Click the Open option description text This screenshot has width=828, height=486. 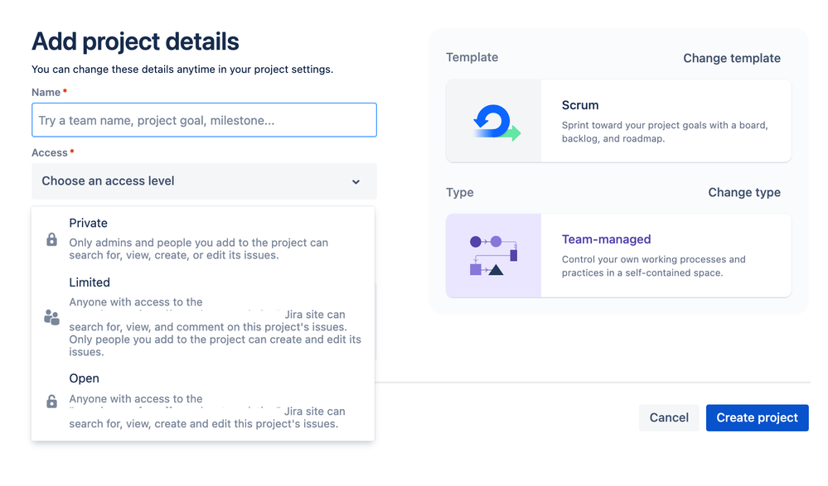(207, 411)
